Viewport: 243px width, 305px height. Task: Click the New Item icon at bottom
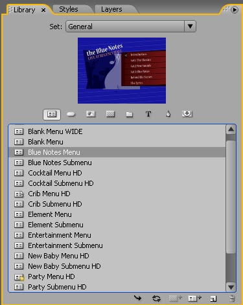[x=213, y=299]
